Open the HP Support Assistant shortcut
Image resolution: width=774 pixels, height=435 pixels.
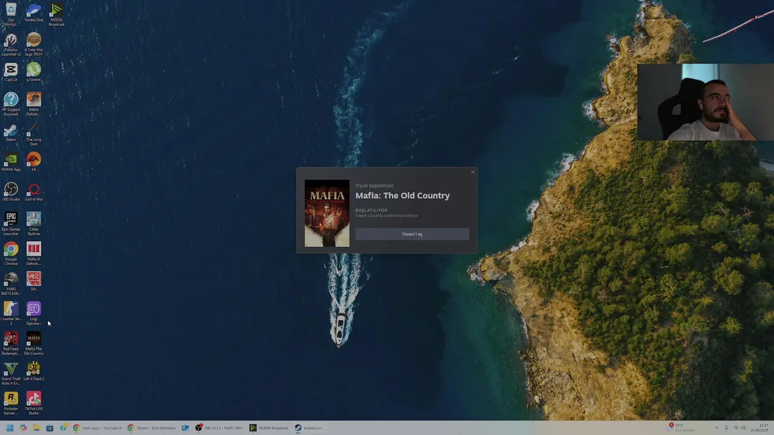tap(11, 104)
